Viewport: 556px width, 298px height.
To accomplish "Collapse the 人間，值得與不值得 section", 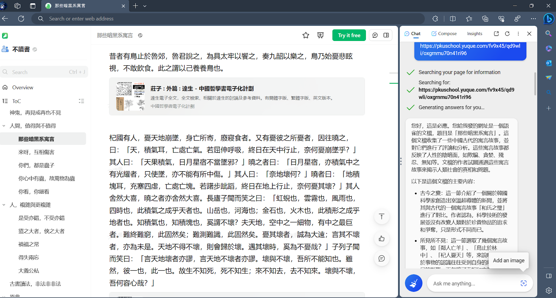I will click(x=4, y=126).
